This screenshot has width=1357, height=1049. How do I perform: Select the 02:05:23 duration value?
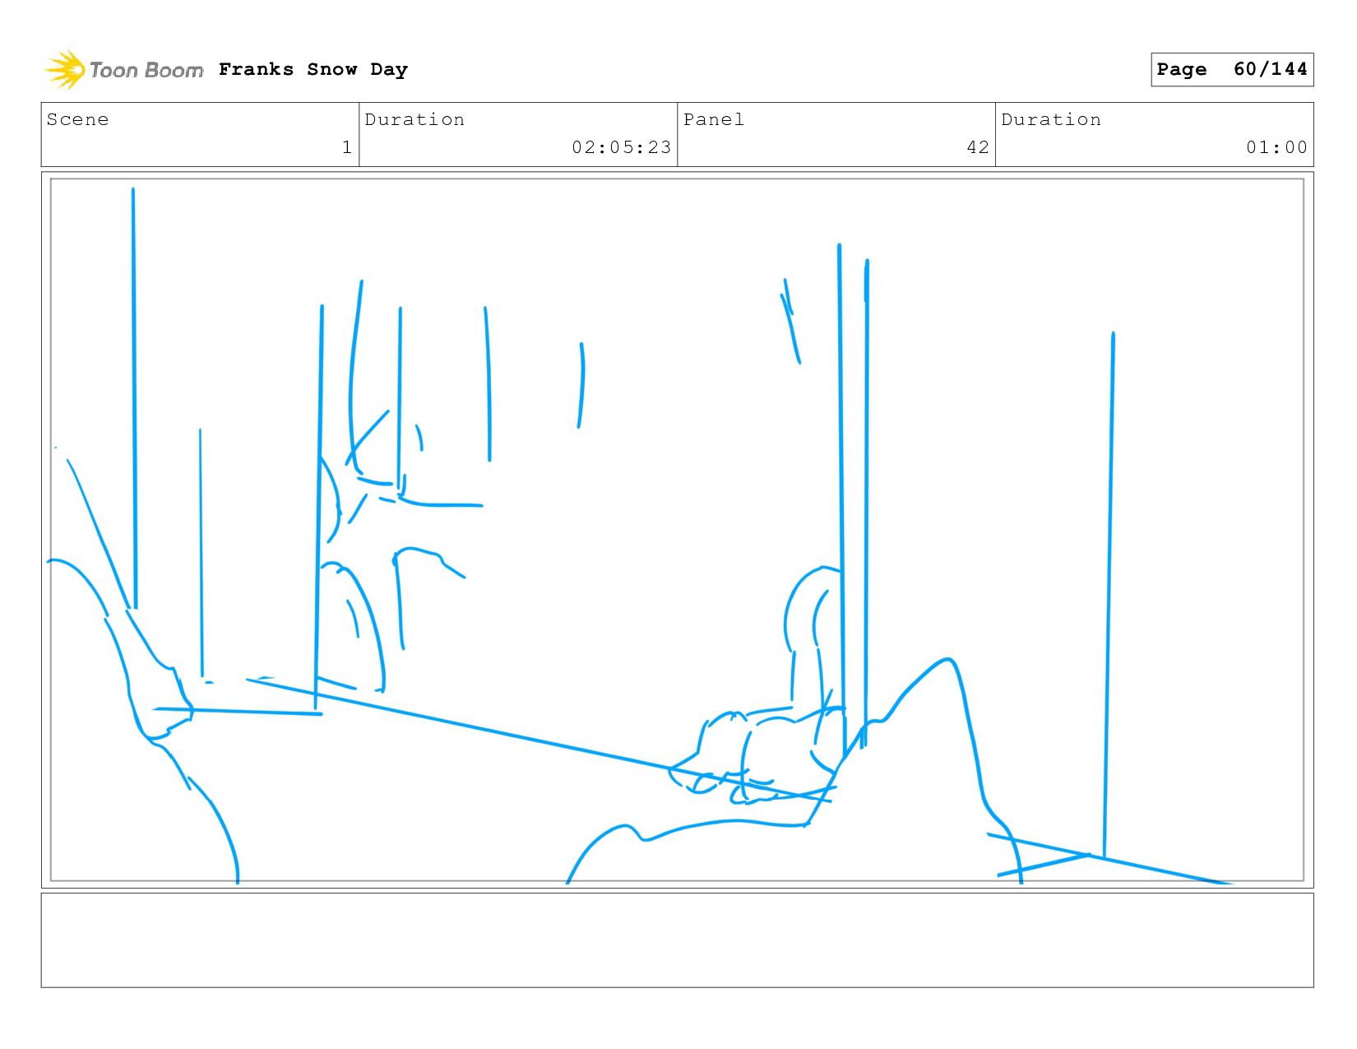(x=622, y=147)
